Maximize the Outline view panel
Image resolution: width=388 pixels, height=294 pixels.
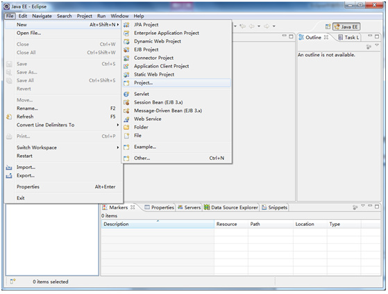click(x=377, y=36)
